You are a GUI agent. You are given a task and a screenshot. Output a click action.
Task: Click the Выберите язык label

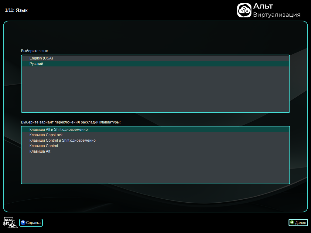(35, 51)
